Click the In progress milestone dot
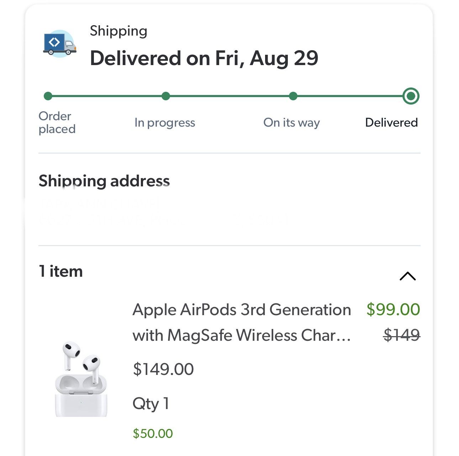The image size is (459, 456). [165, 95]
